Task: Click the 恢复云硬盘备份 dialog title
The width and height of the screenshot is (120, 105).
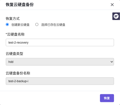Action: (20, 5)
